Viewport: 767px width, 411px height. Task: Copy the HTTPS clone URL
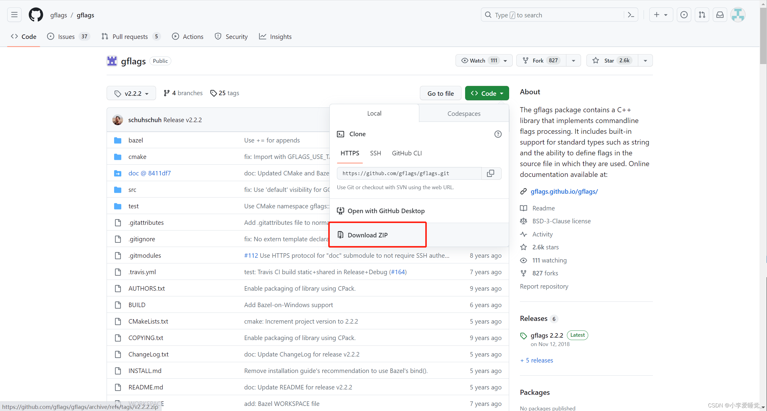[x=491, y=173]
